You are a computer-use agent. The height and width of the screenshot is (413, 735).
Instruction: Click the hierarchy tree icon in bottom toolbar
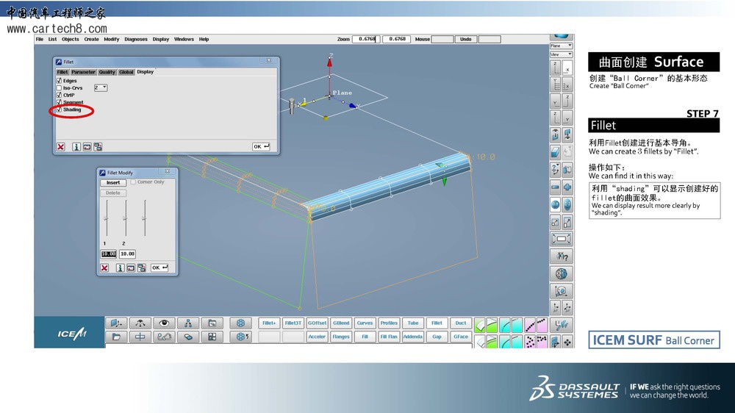(188, 323)
